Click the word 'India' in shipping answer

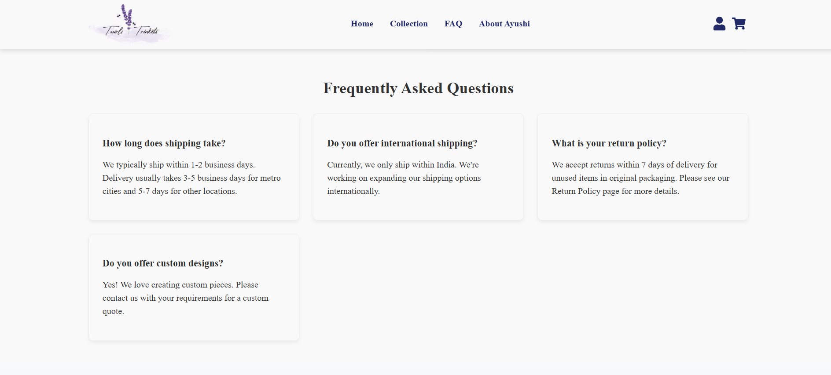click(445, 165)
